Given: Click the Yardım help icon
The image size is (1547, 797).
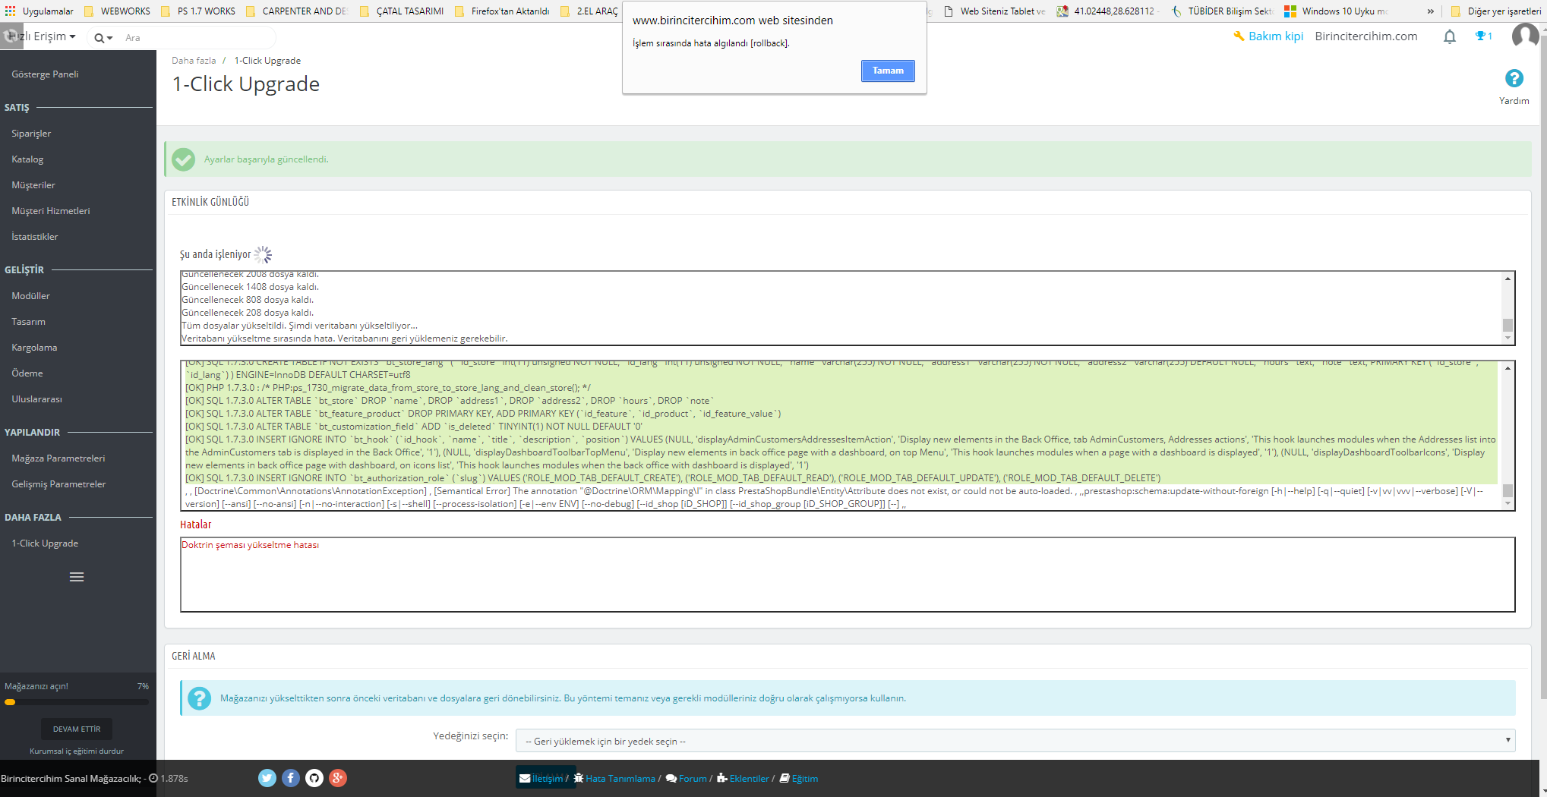Looking at the screenshot, I should pyautogui.click(x=1514, y=78).
